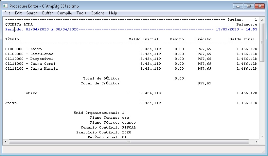Image resolution: width=268 pixels, height=156 pixels.
Task: Click the 'Página:' label
Action: [x=235, y=20]
